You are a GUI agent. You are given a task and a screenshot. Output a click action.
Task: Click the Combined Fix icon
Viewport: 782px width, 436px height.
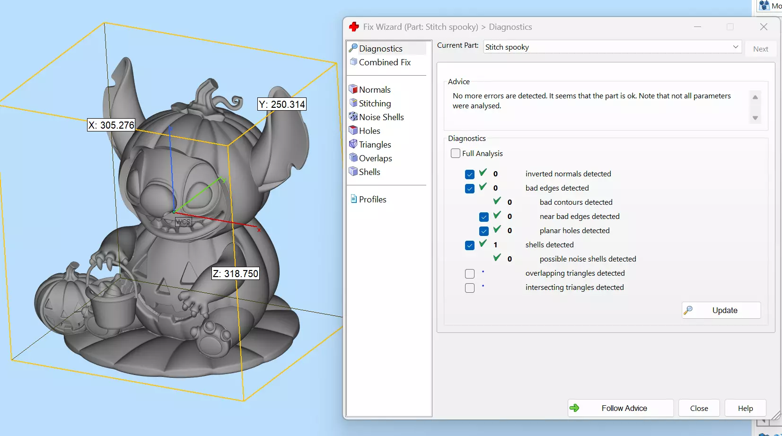(x=353, y=62)
